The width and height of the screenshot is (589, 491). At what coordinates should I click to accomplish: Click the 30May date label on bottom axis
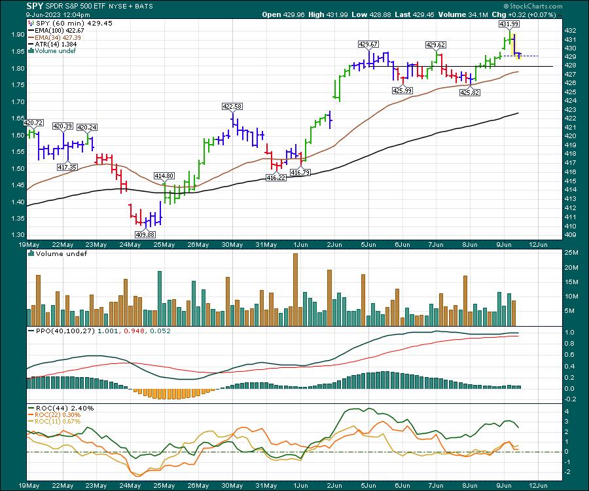pyautogui.click(x=232, y=486)
